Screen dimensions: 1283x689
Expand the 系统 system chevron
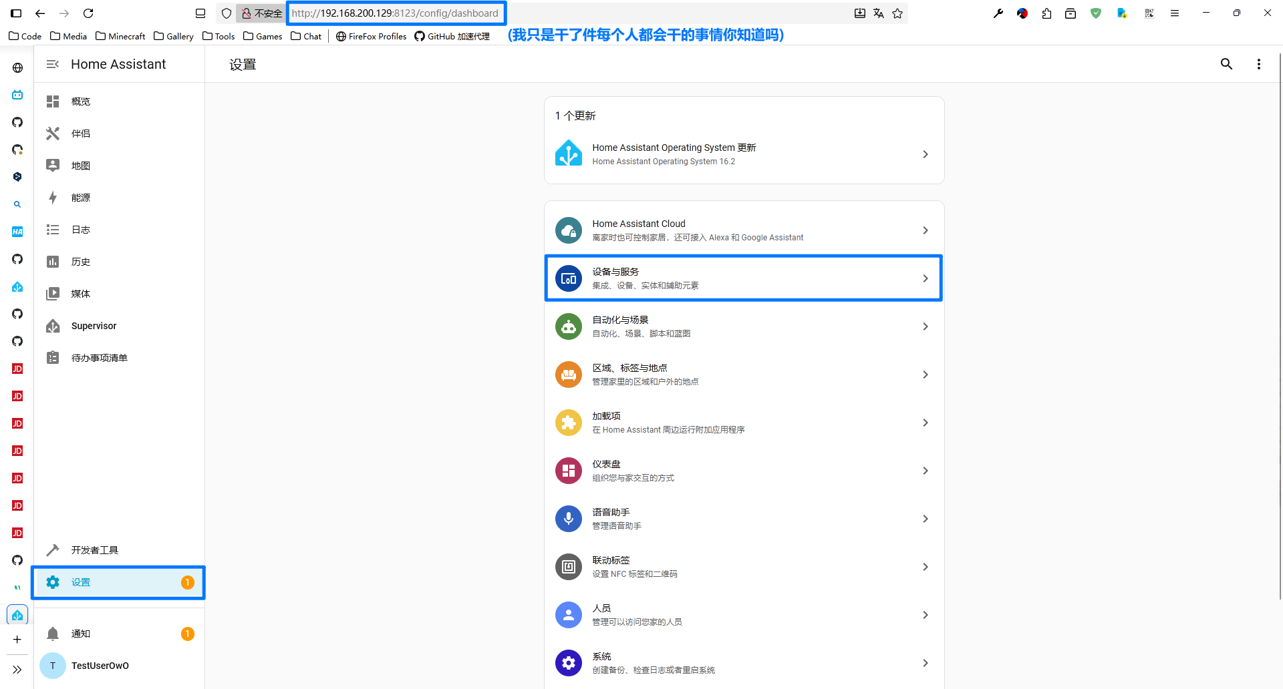pyautogui.click(x=925, y=663)
